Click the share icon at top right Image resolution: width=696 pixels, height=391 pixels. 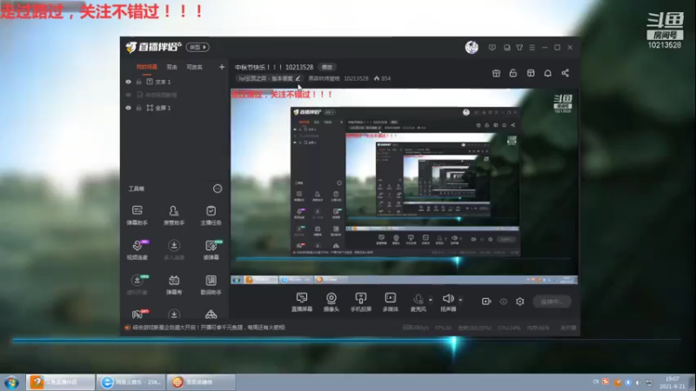(565, 73)
